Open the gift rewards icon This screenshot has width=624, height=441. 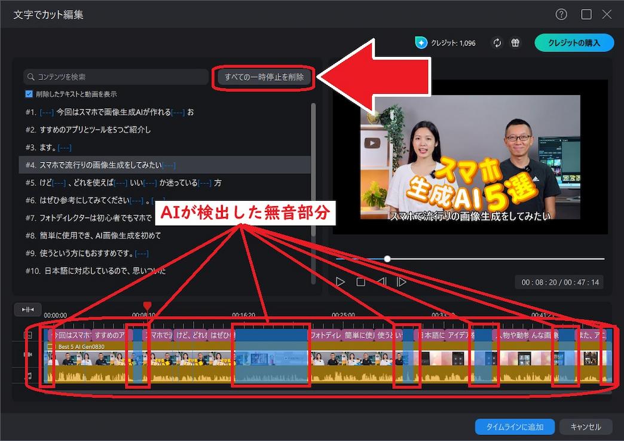[x=515, y=42]
